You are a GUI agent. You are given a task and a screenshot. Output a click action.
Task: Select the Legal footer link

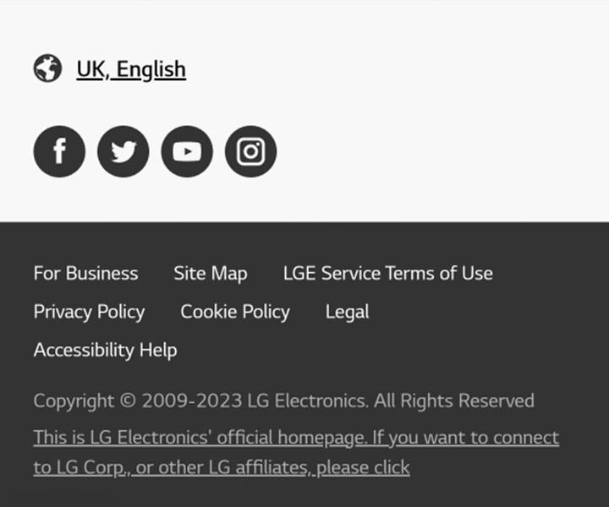(x=348, y=312)
